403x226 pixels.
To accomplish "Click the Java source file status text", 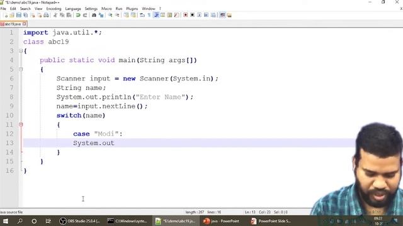I will click(x=11, y=212).
